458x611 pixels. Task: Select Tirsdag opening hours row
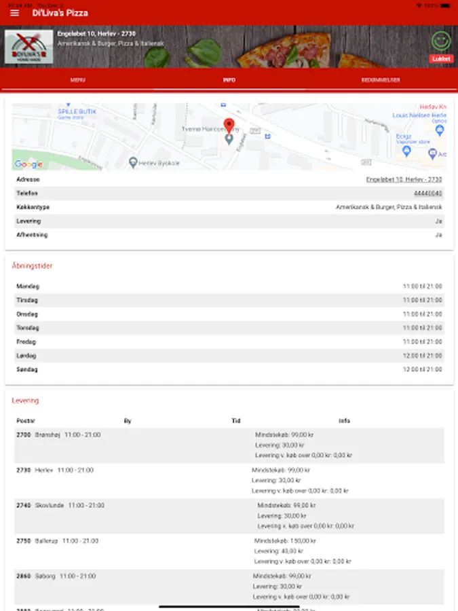[229, 300]
